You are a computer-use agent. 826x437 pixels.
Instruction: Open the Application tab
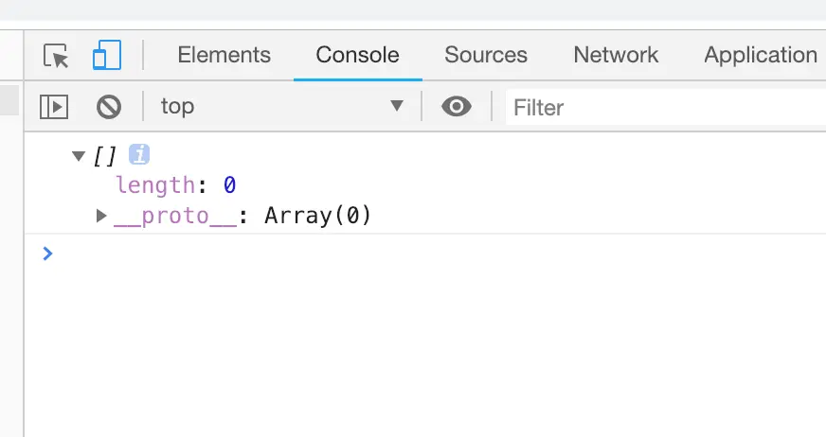coord(760,55)
